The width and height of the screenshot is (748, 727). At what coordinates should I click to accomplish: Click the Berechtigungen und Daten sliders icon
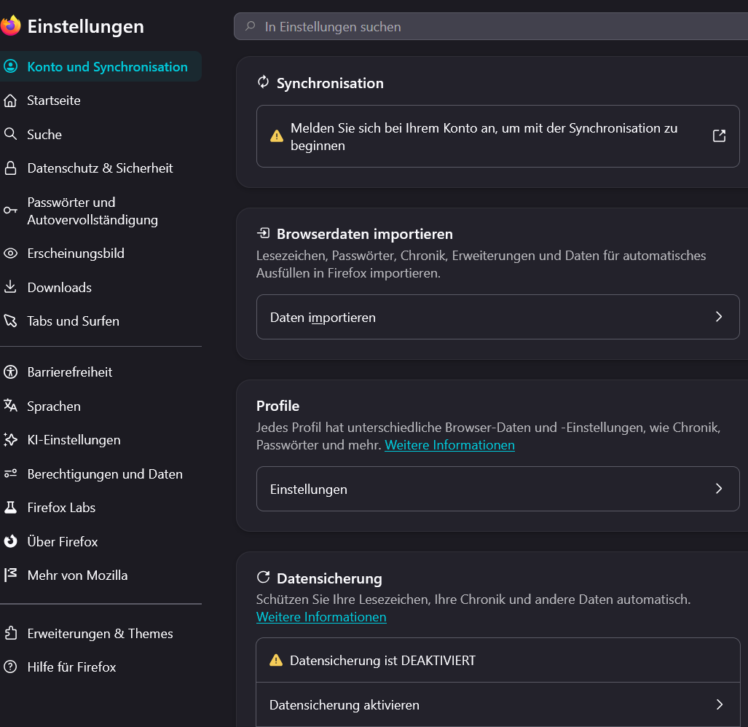tap(10, 473)
